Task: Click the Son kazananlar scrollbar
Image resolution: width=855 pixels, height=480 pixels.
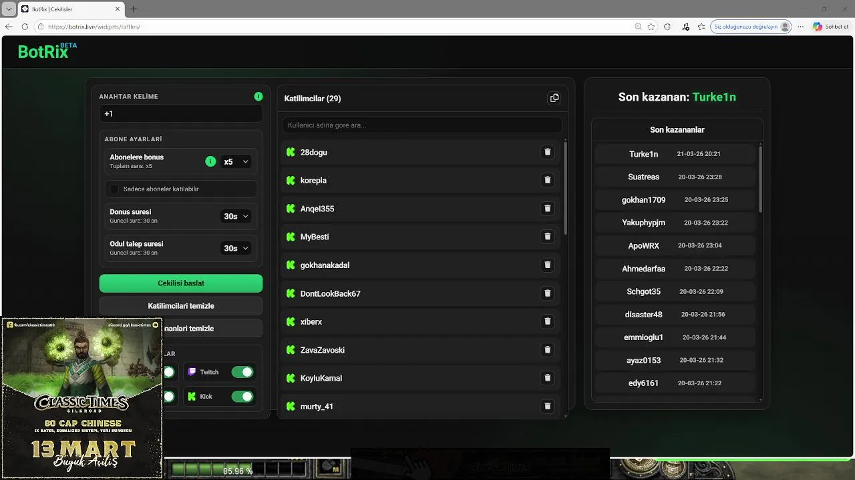Action: point(760,179)
